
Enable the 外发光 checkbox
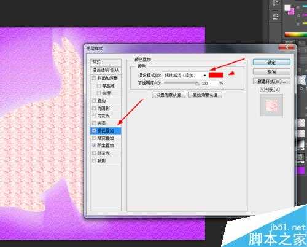click(x=94, y=153)
